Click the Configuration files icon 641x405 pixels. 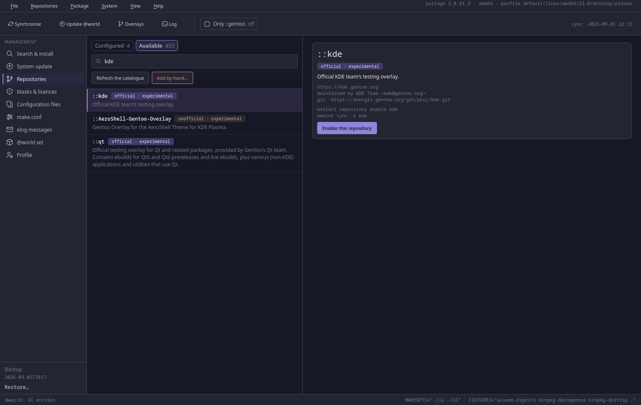tap(10, 104)
